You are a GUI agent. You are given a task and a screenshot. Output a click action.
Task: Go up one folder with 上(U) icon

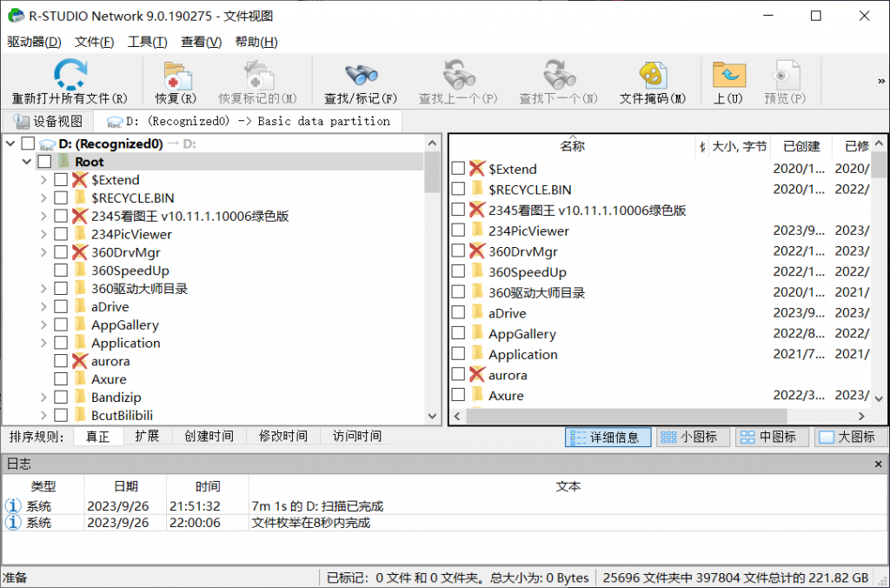[728, 75]
